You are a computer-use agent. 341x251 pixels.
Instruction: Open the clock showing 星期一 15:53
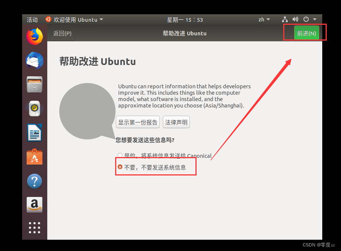185,19
